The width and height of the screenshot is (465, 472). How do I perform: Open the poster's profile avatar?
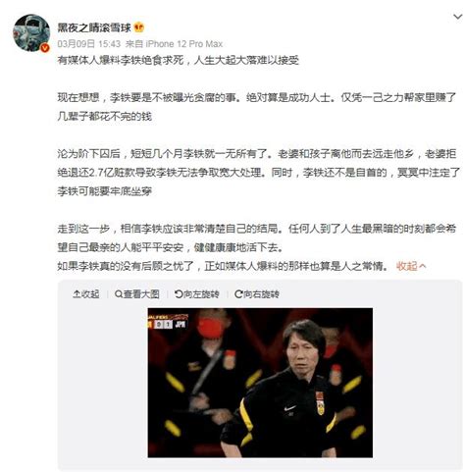[x=31, y=32]
